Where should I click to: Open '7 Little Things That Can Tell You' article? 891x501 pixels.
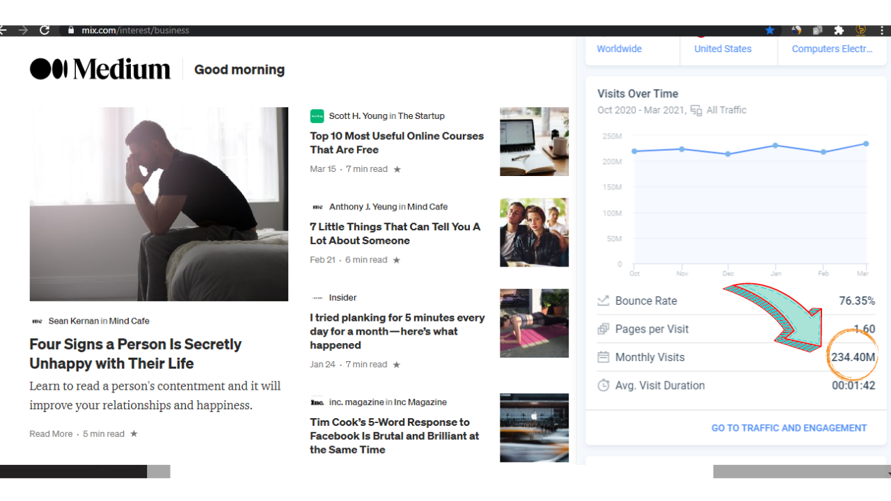click(395, 234)
